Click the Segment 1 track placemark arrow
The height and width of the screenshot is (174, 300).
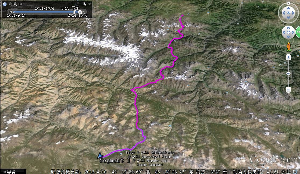click(100, 155)
